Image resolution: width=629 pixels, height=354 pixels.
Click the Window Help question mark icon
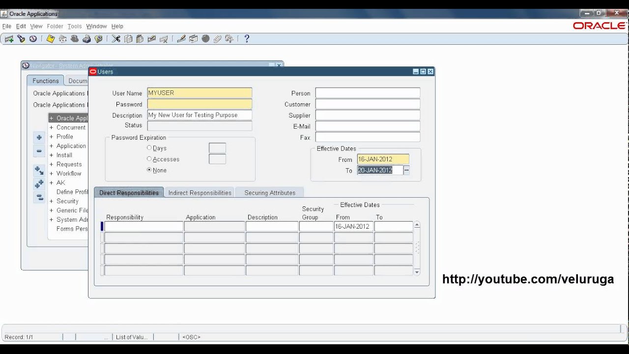point(247,39)
